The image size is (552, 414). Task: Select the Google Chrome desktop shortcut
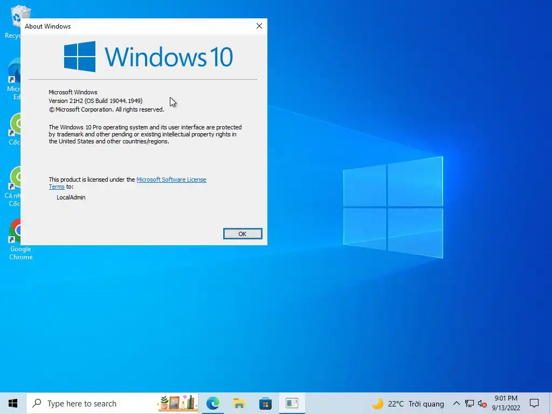(21, 239)
